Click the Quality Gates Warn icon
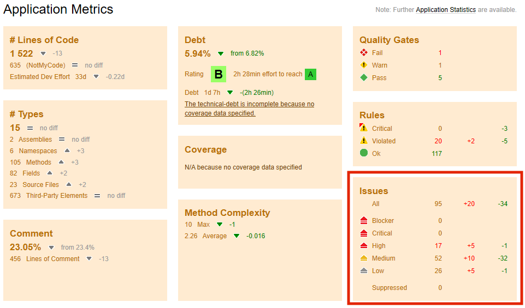525x308 pixels. 364,65
